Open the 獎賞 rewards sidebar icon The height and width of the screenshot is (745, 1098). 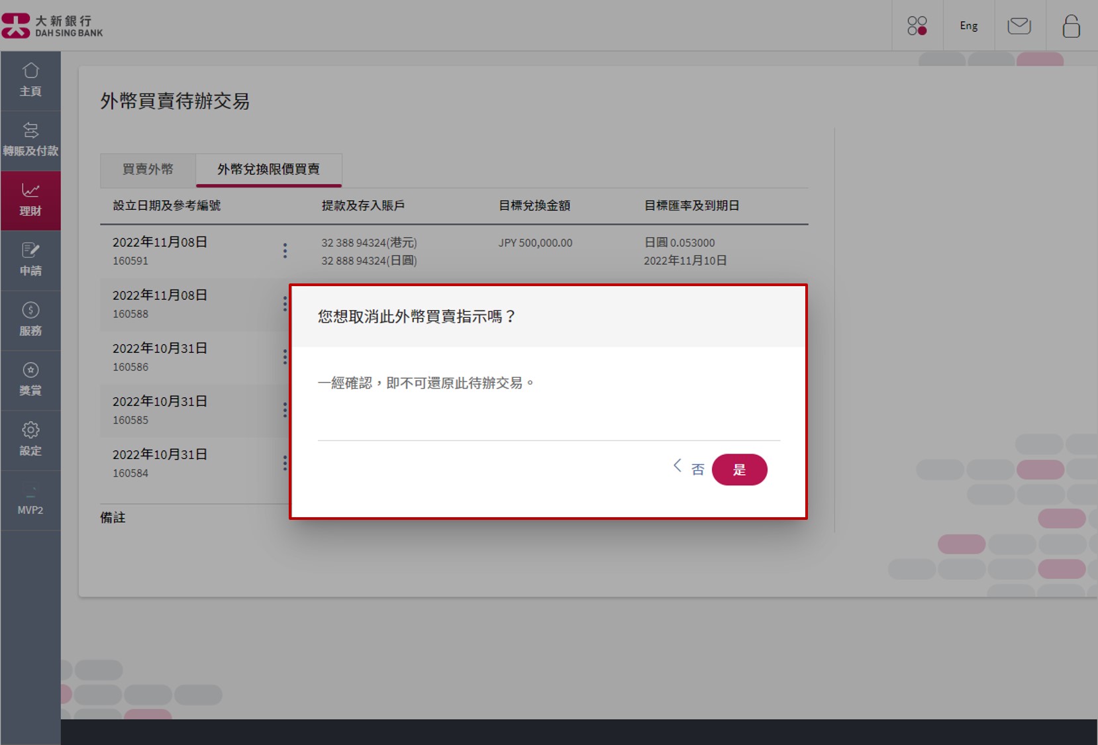(30, 379)
